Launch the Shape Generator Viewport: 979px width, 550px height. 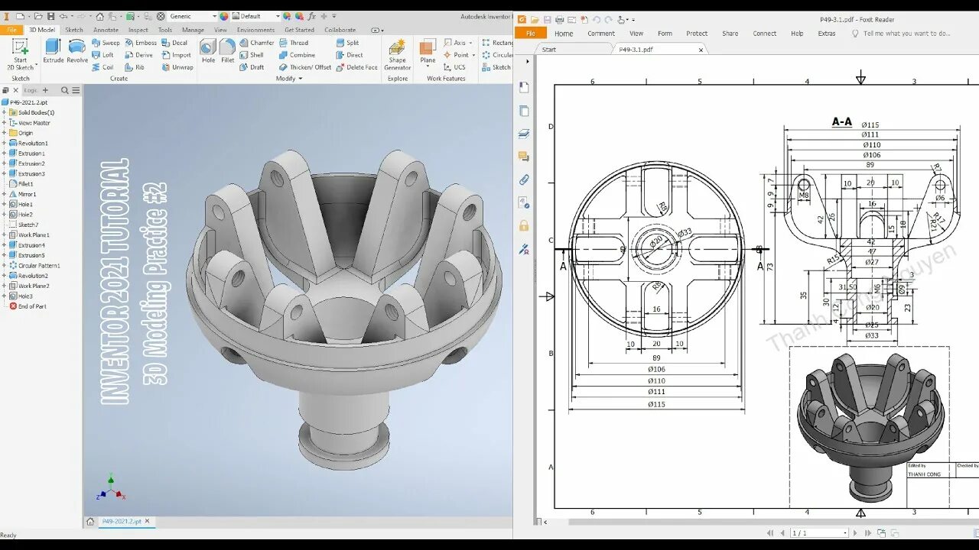[x=397, y=55]
